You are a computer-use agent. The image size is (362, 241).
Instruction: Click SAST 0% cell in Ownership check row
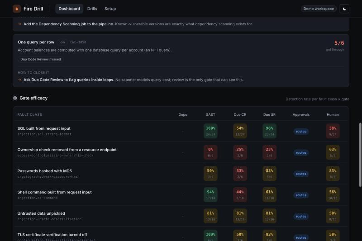coord(210,152)
